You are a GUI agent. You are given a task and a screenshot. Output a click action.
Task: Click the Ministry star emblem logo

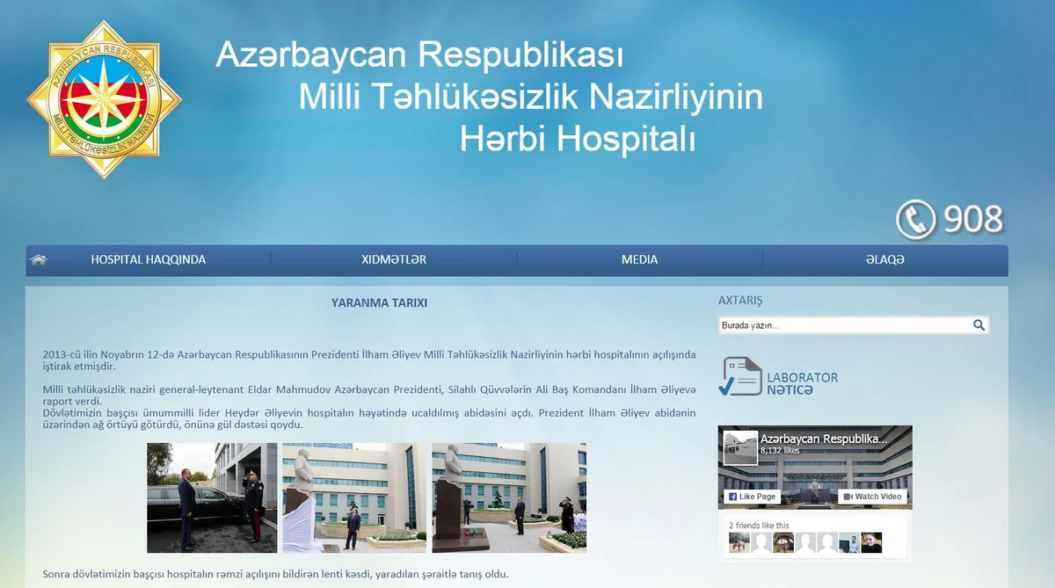tap(104, 98)
